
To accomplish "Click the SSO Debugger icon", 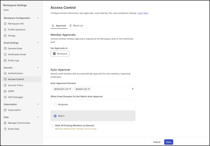I will point(5,97).
